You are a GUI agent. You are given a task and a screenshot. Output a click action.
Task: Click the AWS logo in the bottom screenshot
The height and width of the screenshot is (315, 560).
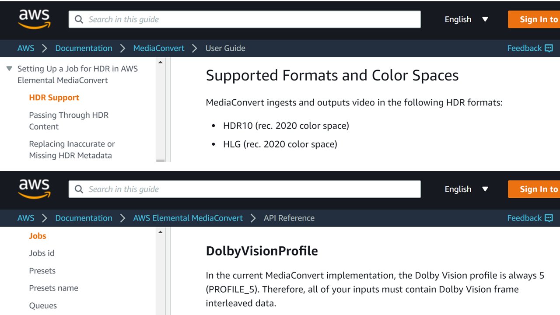click(34, 189)
